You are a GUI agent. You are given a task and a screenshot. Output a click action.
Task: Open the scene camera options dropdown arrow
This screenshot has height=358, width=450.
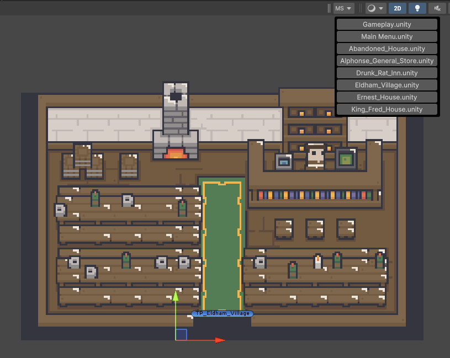[x=382, y=8]
